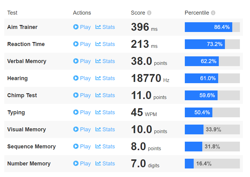Select the Chimp Test row title

click(x=22, y=95)
